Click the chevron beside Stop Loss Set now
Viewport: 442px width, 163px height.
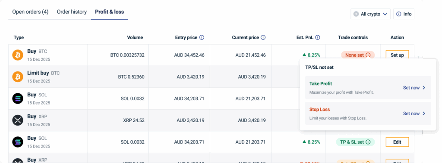(423, 114)
